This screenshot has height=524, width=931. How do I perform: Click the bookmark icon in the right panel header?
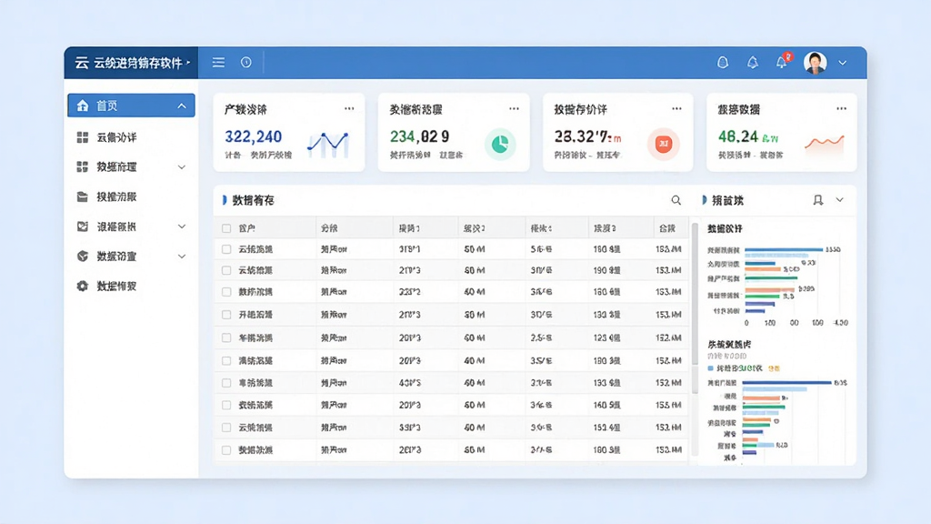(817, 200)
